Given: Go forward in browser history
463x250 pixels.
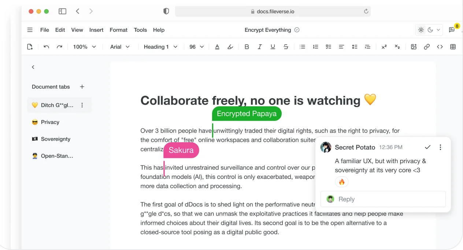Looking at the screenshot, I should coord(91,11).
